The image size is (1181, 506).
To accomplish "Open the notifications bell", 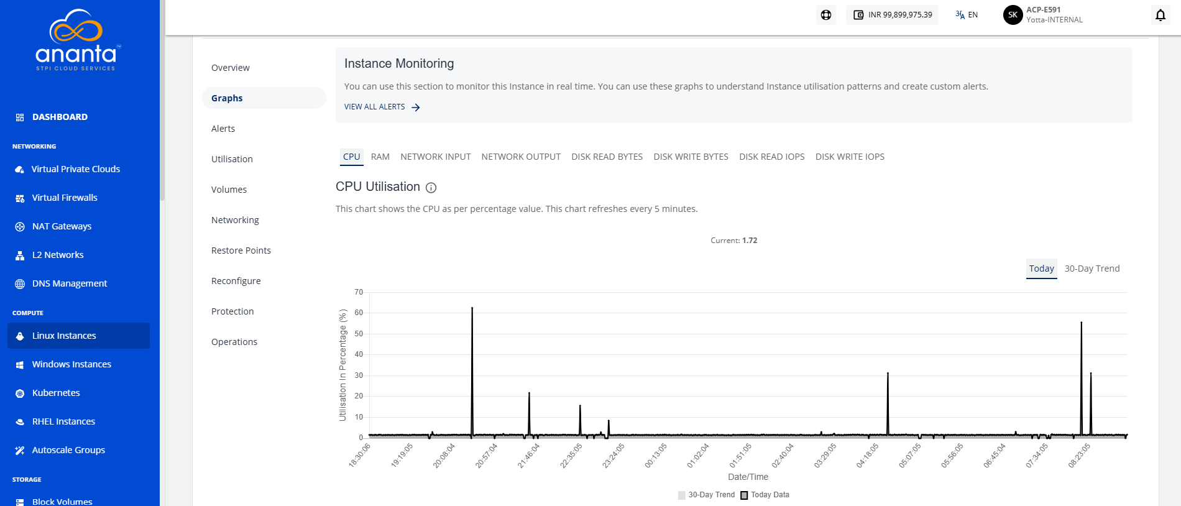I will click(x=1160, y=15).
